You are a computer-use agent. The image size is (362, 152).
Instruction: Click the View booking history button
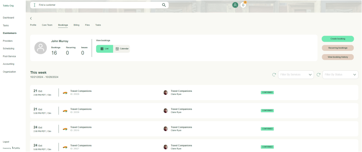(337, 57)
